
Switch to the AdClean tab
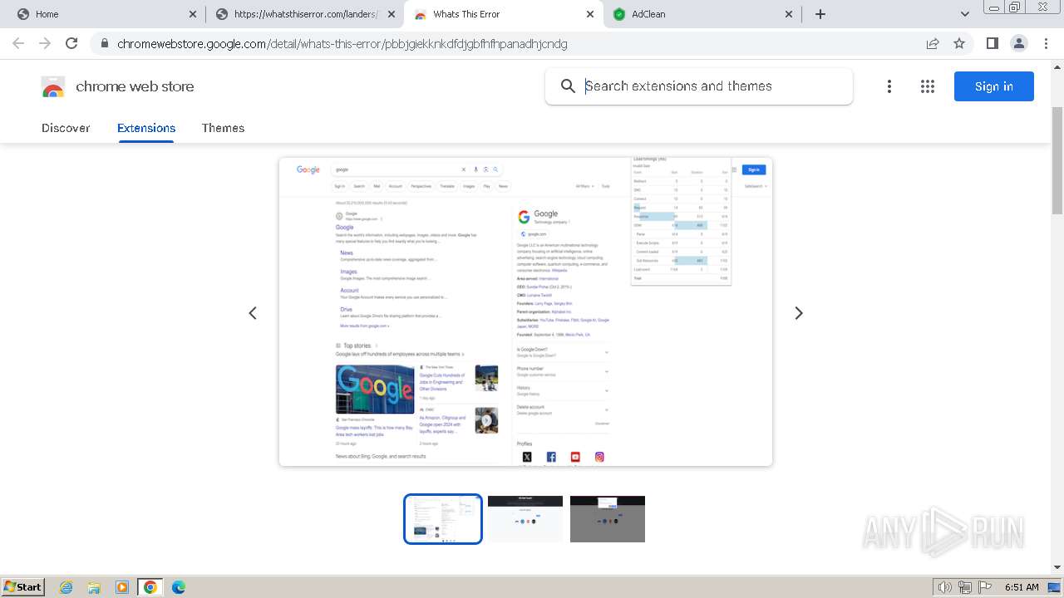tap(702, 14)
